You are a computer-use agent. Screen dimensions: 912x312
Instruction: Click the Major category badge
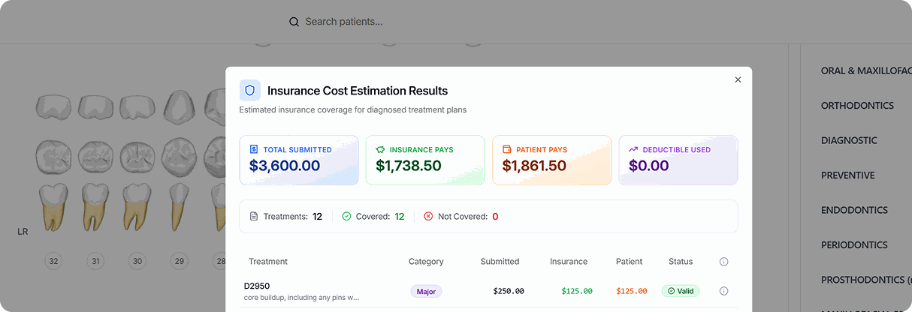(426, 291)
